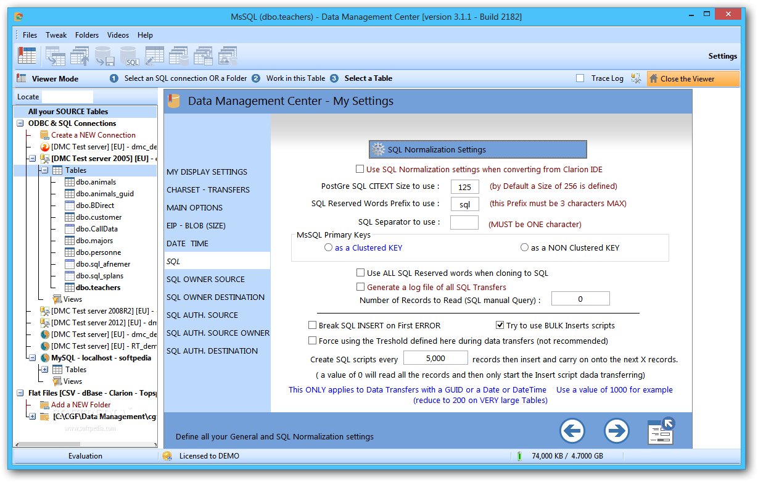This screenshot has height=482, width=758.
Task: Click the SQL Separator input field
Action: pos(464,222)
